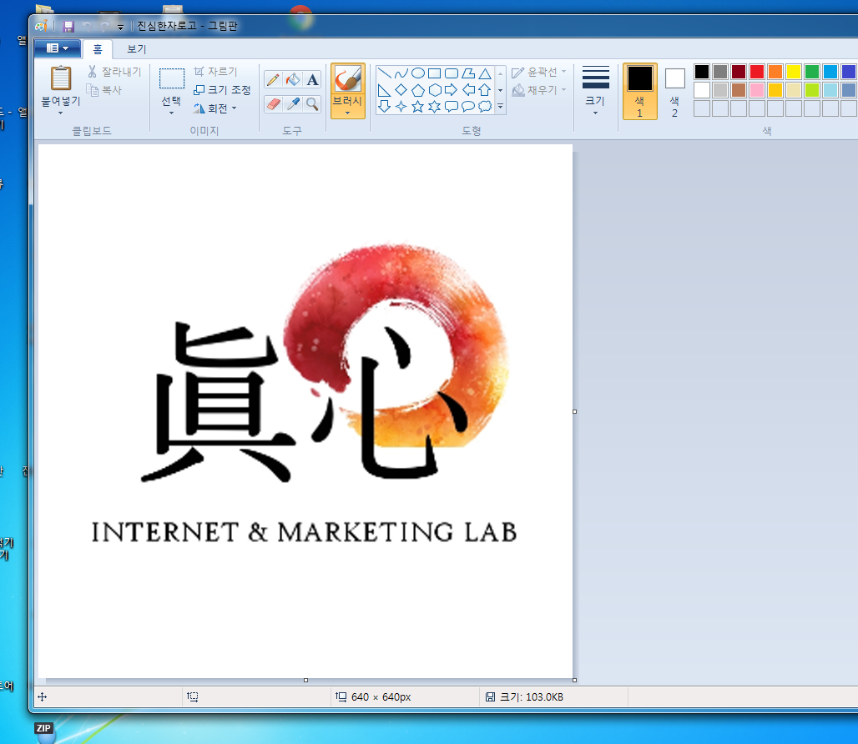Image resolution: width=858 pixels, height=744 pixels.
Task: Select the Color picker eyedropper tool
Action: 293,104
